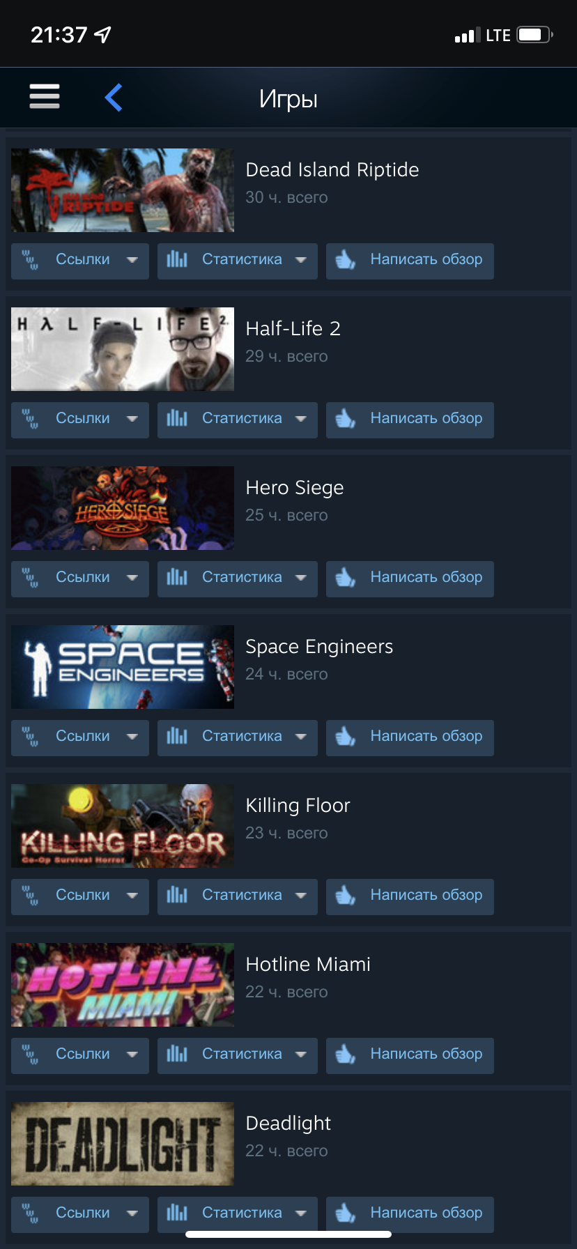Open the Hotline Miami banner thumbnail
577x1249 pixels.
(x=123, y=985)
